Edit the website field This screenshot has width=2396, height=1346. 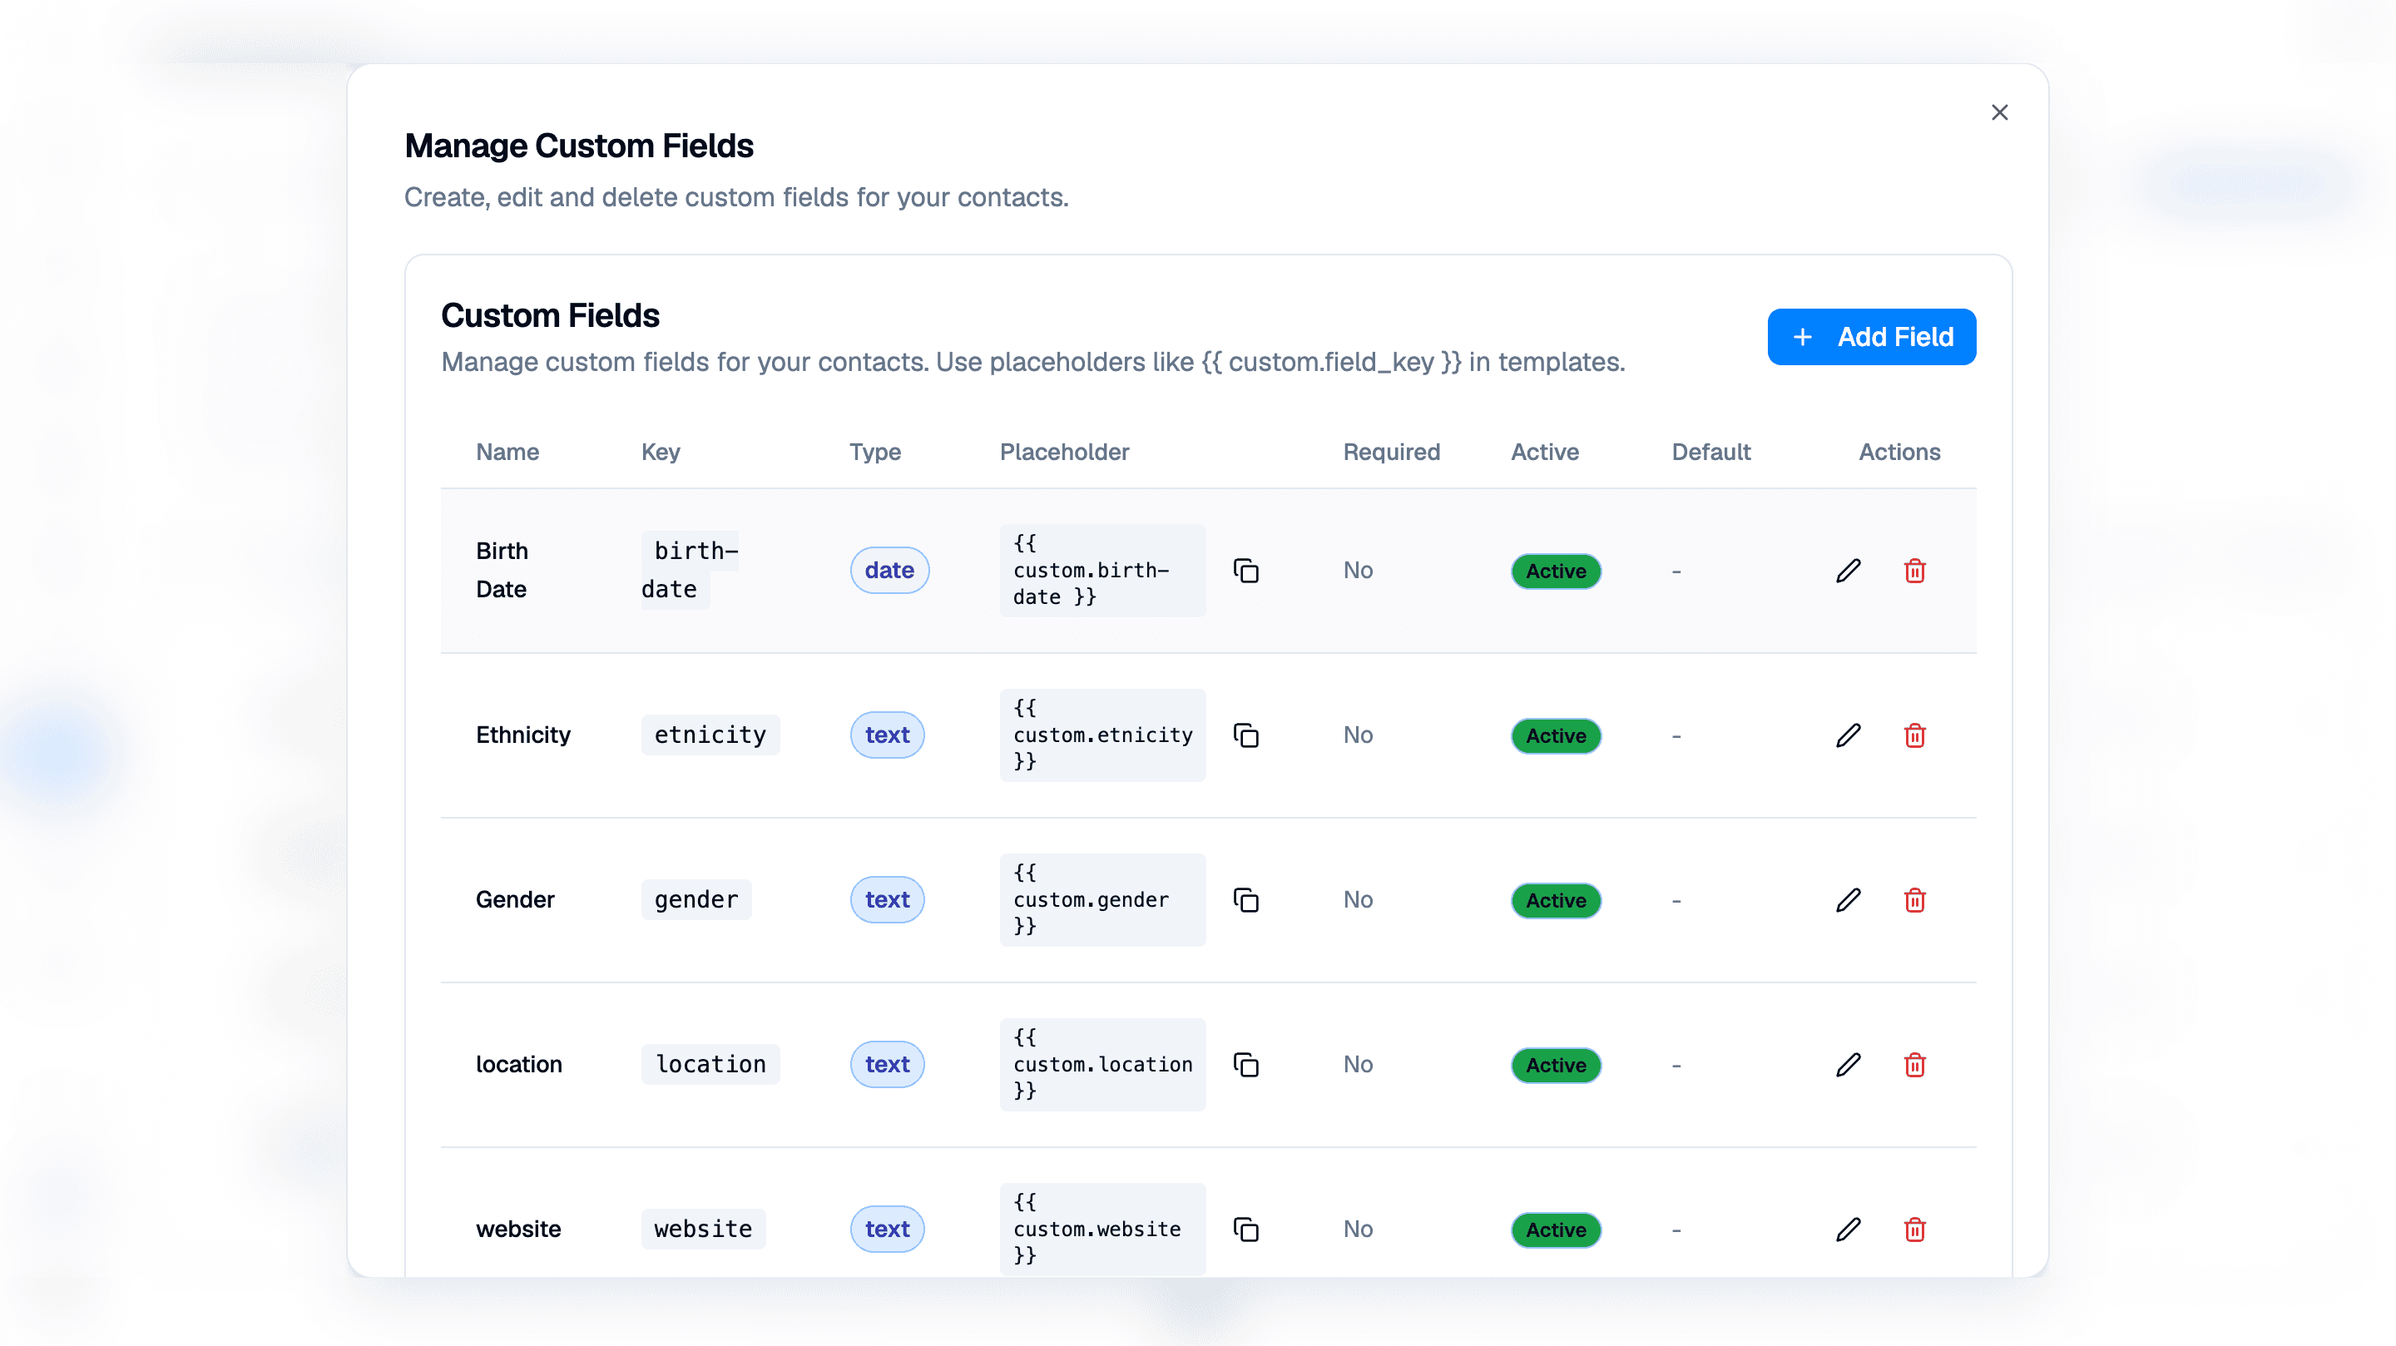click(x=1848, y=1229)
